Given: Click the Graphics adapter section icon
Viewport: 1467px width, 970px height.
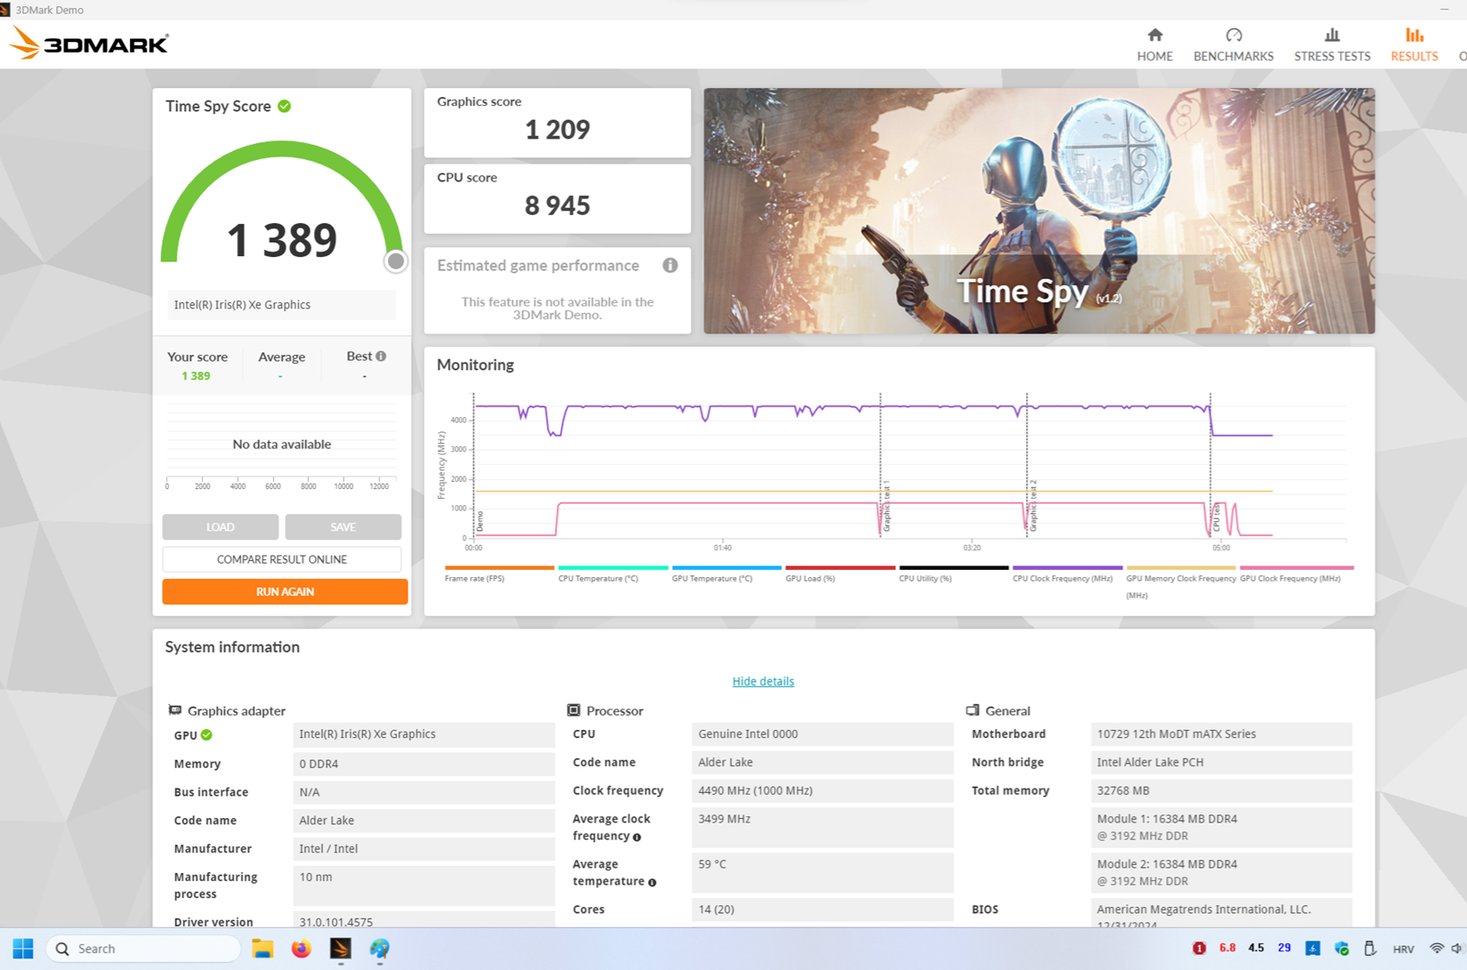Looking at the screenshot, I should 175,710.
